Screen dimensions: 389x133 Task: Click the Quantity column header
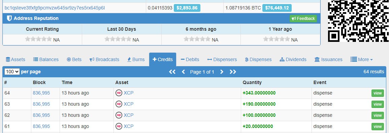[252, 82]
